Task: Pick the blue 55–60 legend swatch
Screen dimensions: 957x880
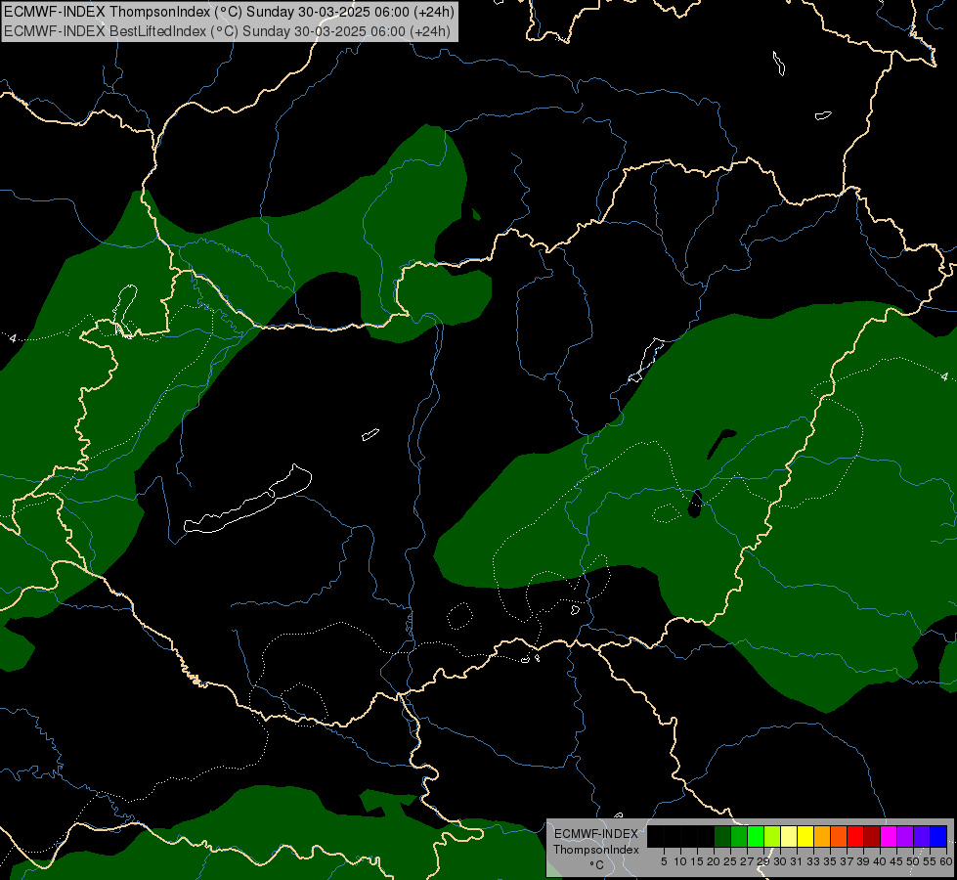Action: click(938, 836)
